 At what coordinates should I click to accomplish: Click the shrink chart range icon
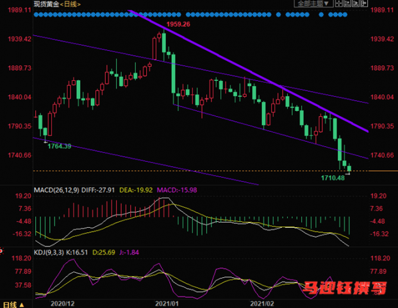tap(347, 3)
